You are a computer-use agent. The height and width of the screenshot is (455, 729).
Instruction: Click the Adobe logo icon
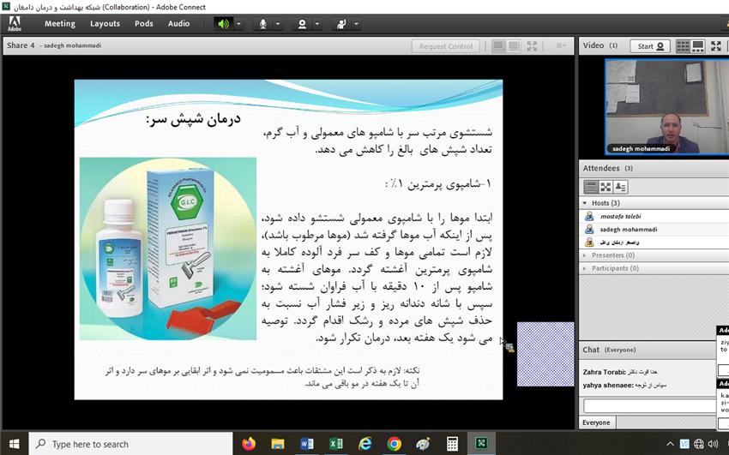(x=15, y=24)
